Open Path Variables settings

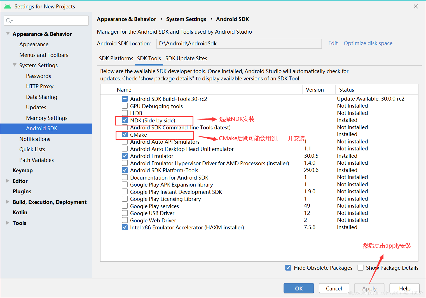point(36,160)
